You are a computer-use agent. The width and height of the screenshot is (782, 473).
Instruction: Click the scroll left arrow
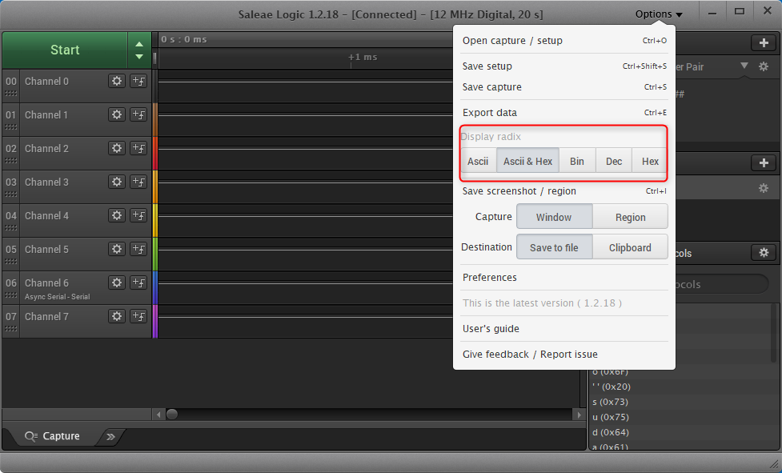[158, 415]
